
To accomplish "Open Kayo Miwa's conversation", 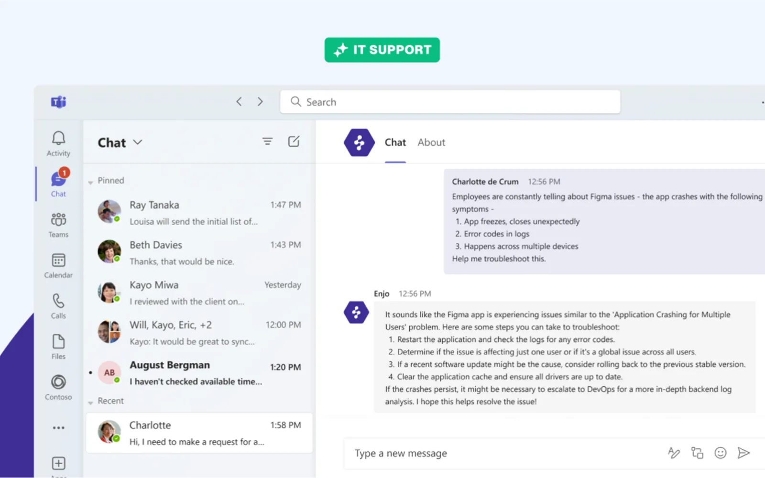I will (x=199, y=293).
